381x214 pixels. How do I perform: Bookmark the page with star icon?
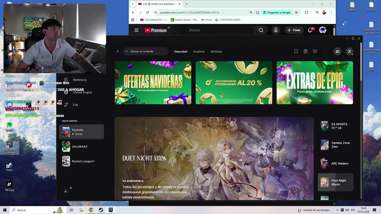(x=296, y=12)
